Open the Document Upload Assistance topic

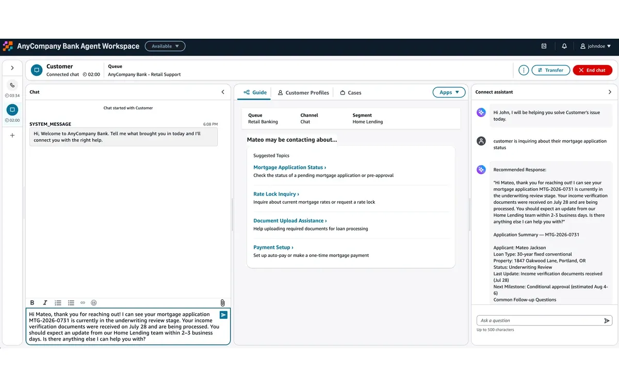tap(290, 221)
